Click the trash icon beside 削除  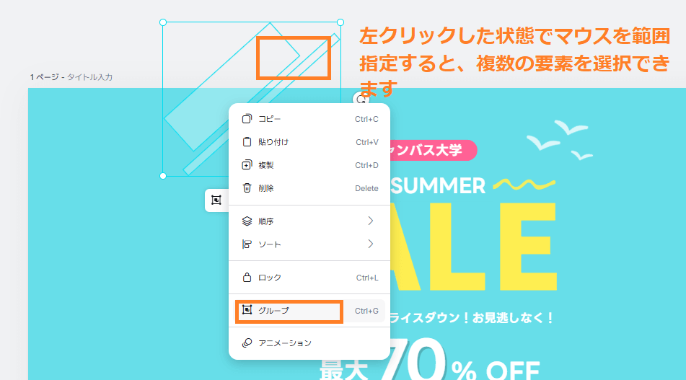tap(247, 188)
